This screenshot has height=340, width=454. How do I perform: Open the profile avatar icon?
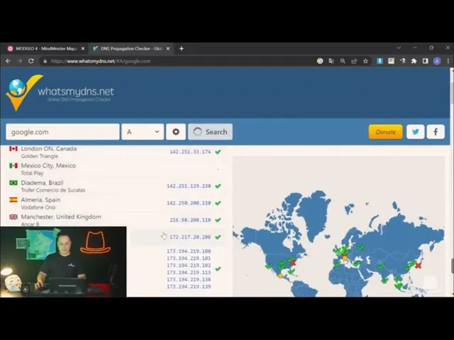[437, 61]
